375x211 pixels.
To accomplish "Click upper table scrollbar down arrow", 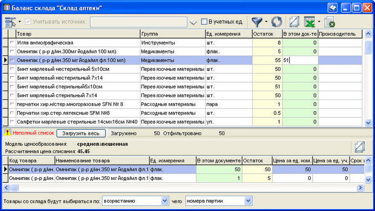I will point(368,123).
